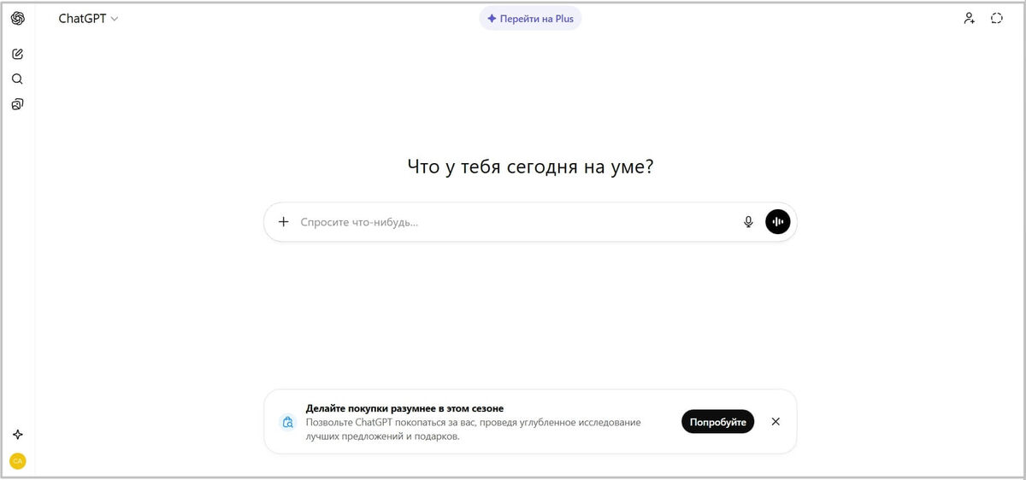1026x480 pixels.
Task: Click the Перейти на Plus upgrade button
Action: 530,18
